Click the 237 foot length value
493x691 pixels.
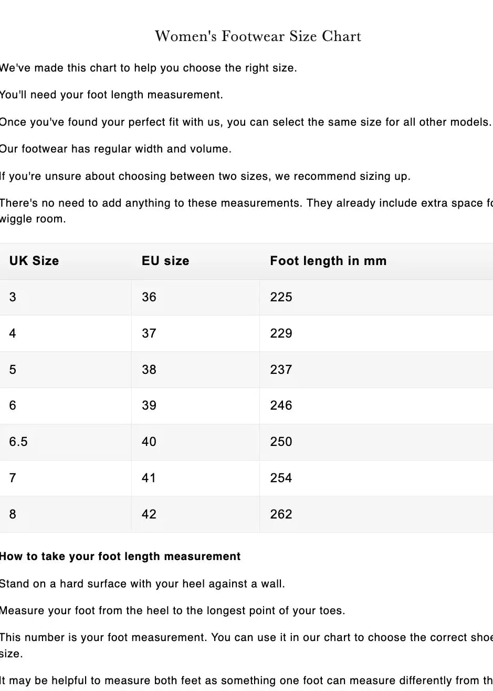coord(281,370)
